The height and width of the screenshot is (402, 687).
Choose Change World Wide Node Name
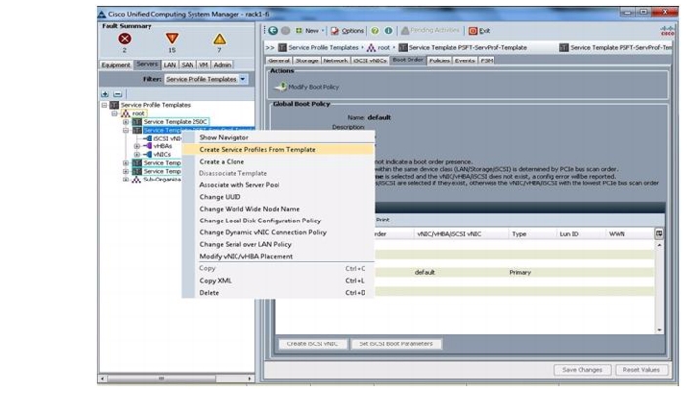click(x=249, y=209)
